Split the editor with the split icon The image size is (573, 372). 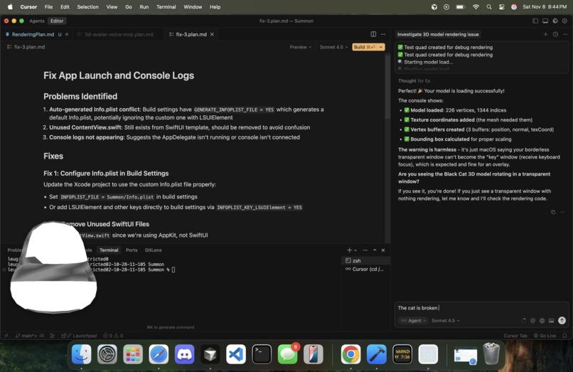(373, 34)
